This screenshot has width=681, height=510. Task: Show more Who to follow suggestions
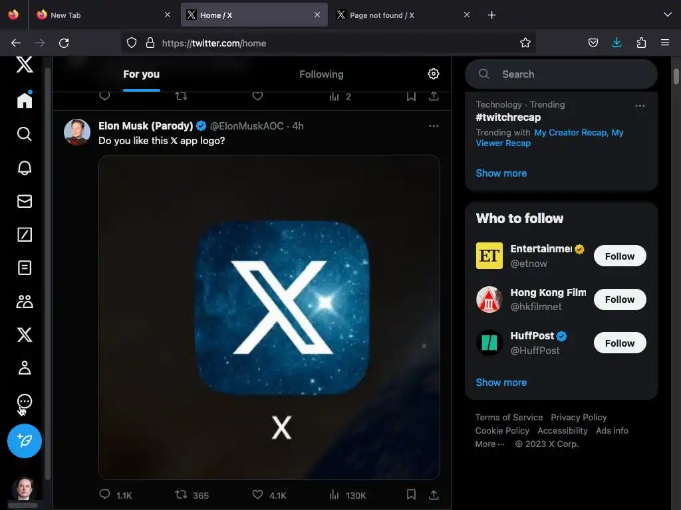(x=501, y=382)
